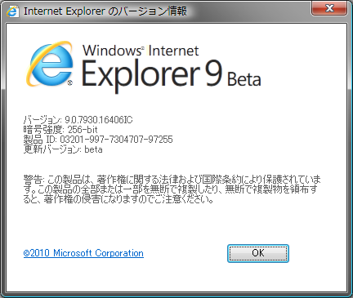Click the large Internet Explorer 9 logo
The image size is (353, 298).
click(50, 64)
